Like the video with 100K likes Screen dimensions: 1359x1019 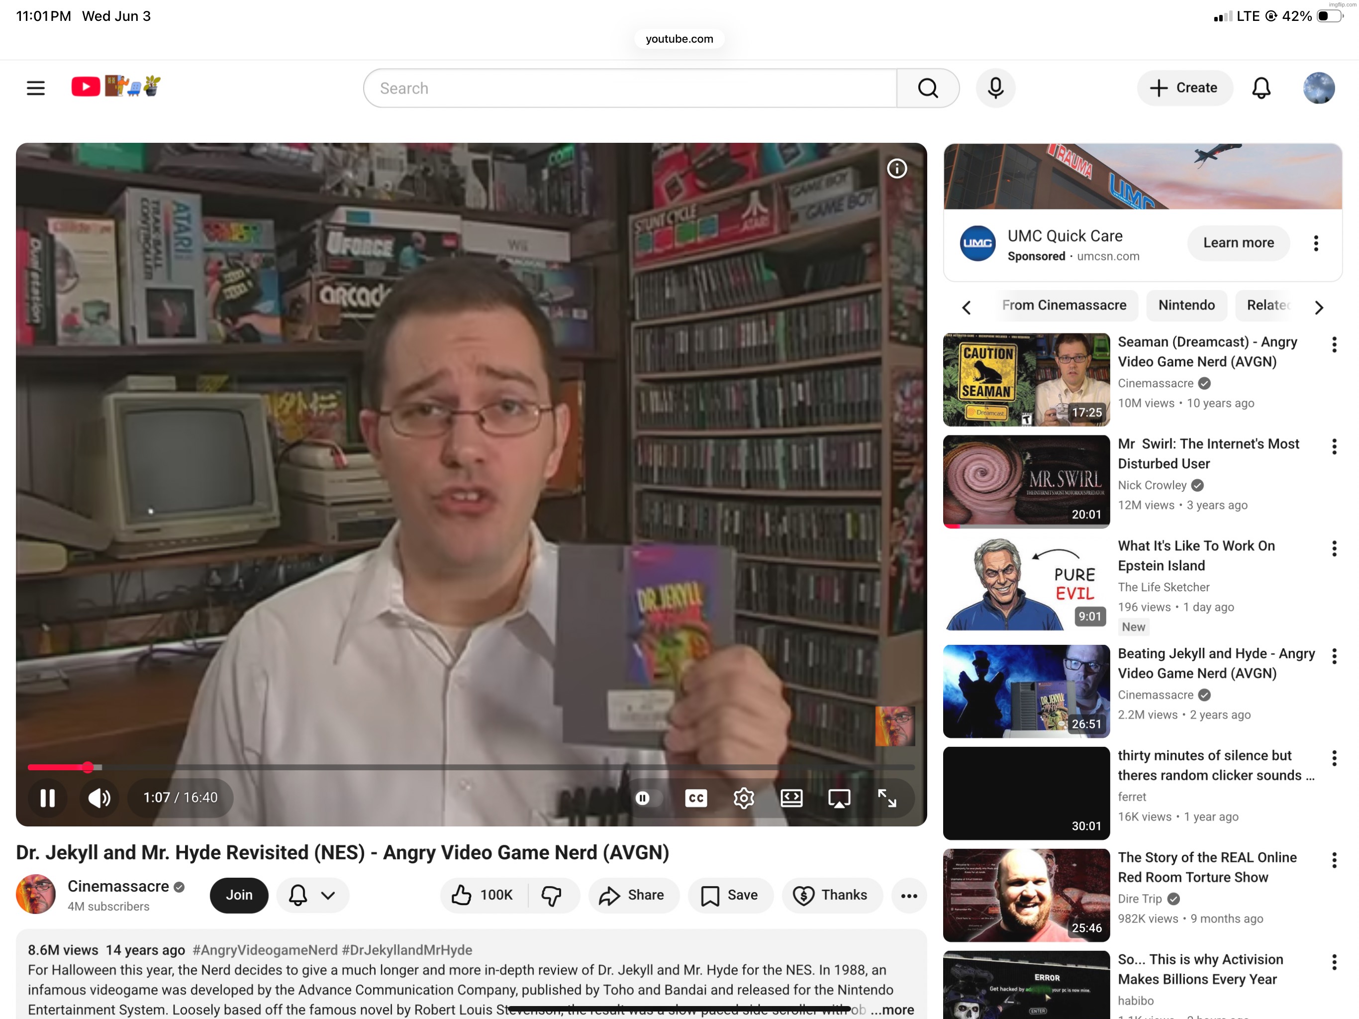484,895
